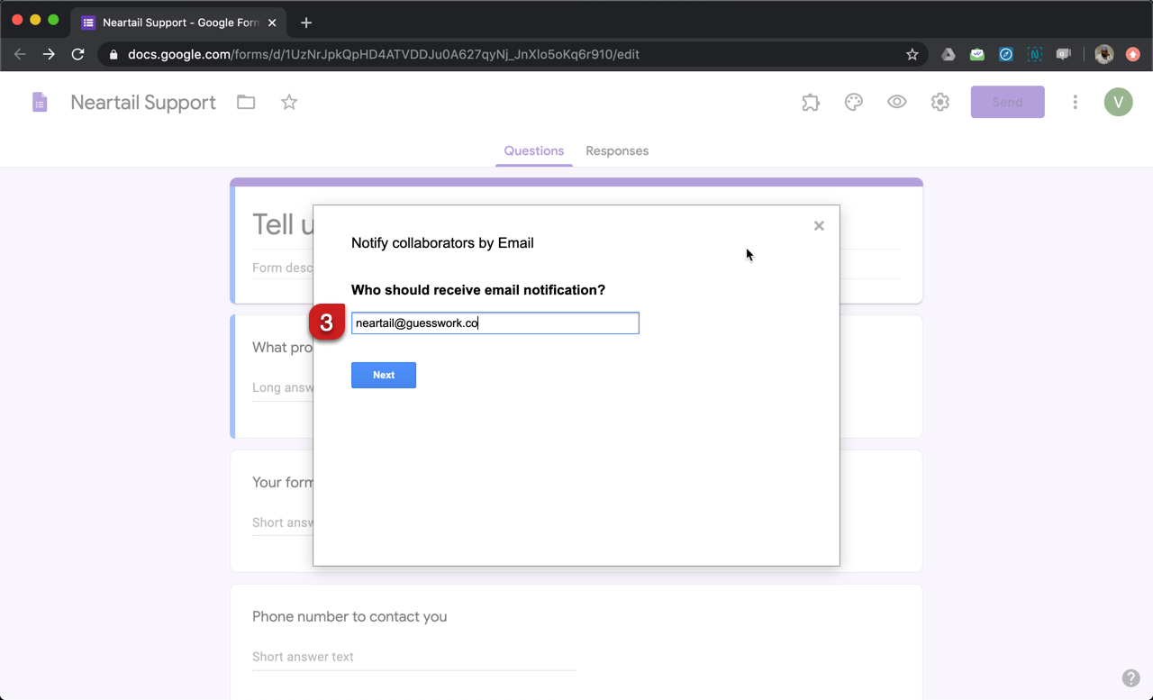Open form settings gear icon

940,103
